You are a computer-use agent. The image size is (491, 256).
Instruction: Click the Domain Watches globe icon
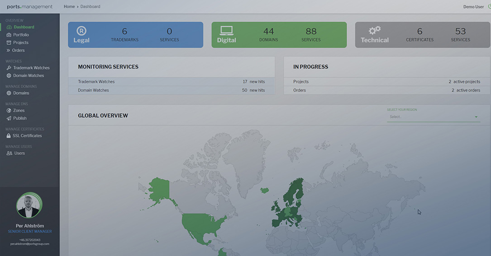(x=9, y=76)
